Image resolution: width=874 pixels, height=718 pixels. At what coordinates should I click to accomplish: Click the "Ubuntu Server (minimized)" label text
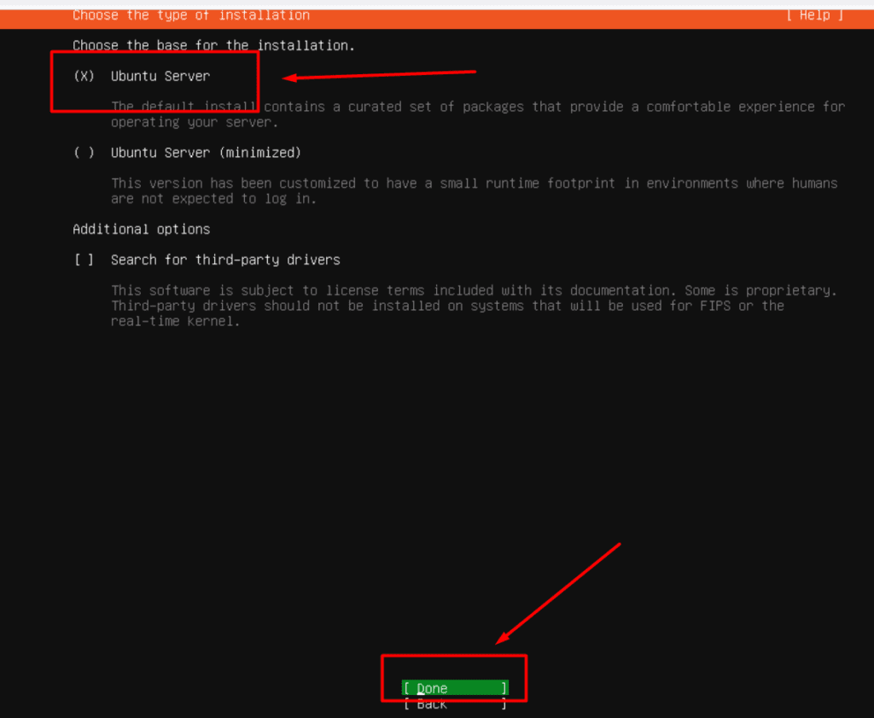pos(206,153)
